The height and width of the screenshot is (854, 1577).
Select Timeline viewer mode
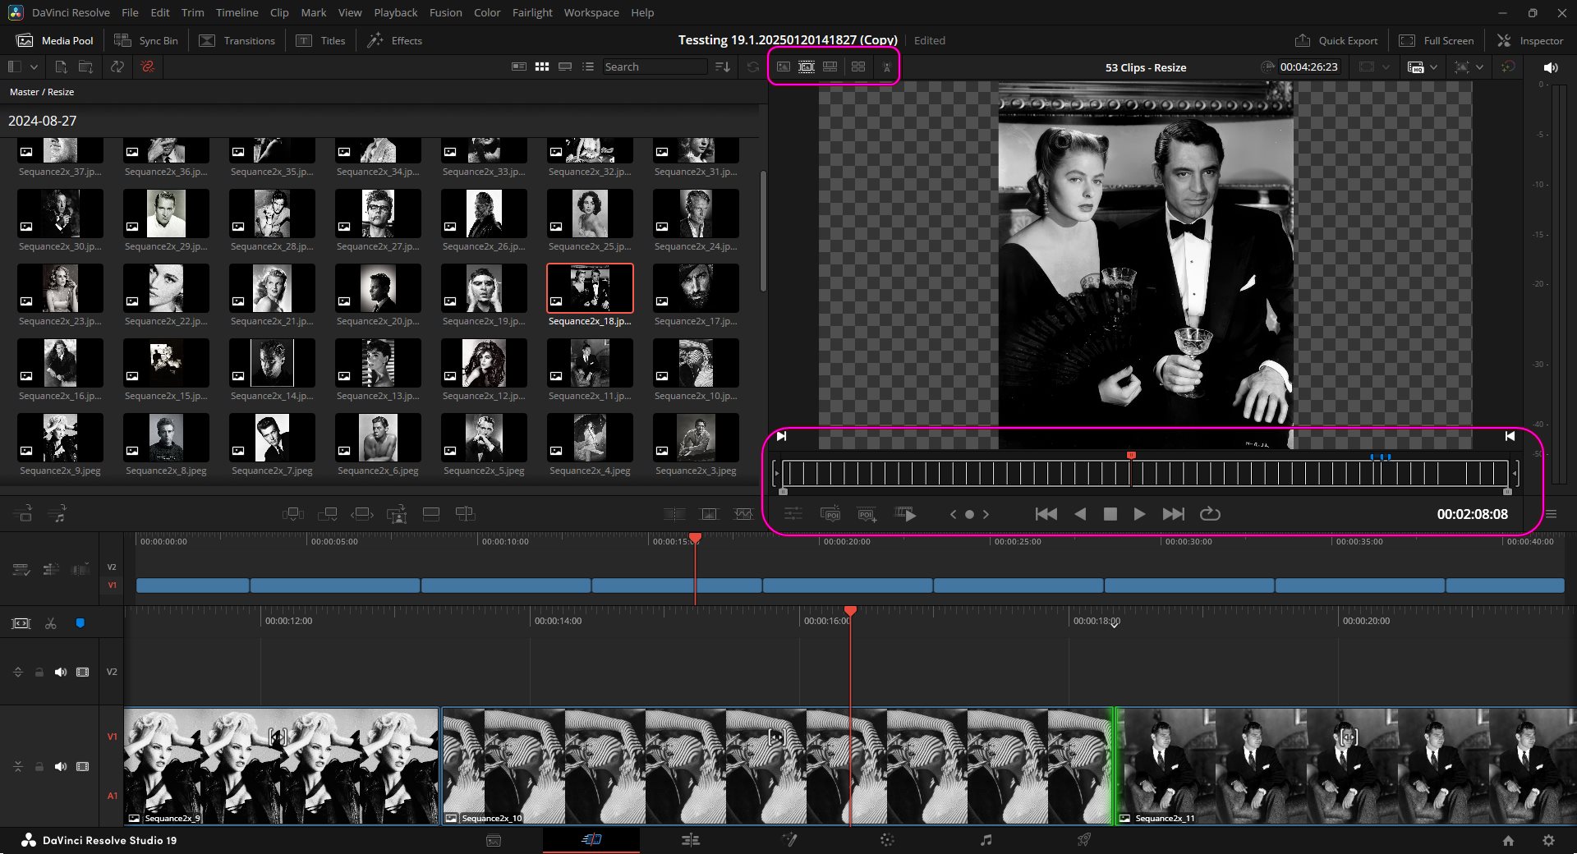pos(830,67)
